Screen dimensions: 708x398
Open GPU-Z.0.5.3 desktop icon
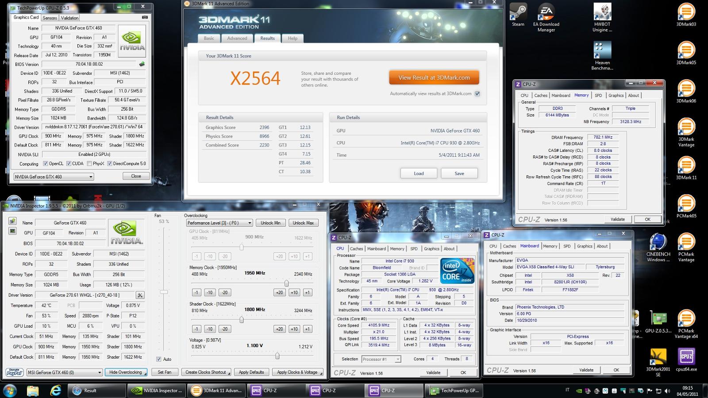[x=658, y=321]
